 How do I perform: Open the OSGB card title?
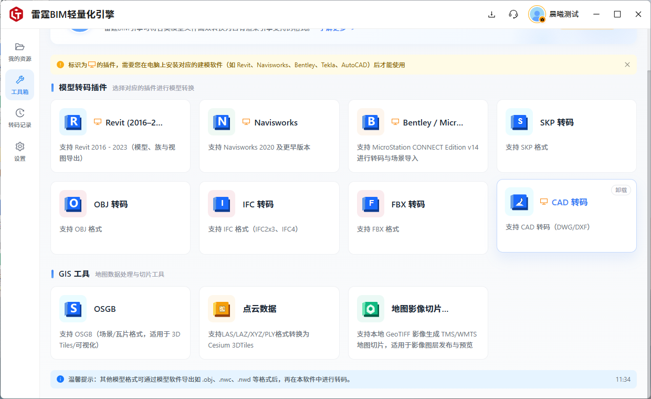click(x=105, y=309)
